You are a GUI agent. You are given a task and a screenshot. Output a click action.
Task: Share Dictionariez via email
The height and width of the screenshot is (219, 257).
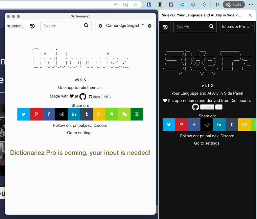[x=99, y=114]
